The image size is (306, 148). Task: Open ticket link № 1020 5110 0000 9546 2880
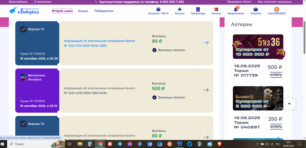85,46
